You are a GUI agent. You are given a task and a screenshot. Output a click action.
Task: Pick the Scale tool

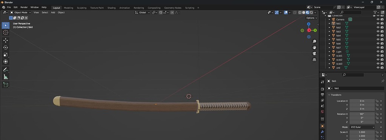[6, 55]
